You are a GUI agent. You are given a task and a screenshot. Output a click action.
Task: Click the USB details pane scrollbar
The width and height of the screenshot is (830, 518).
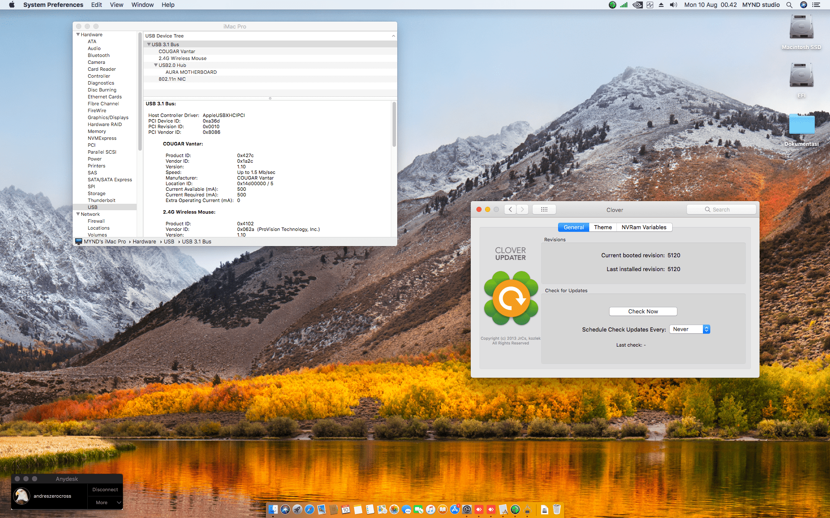click(x=394, y=124)
